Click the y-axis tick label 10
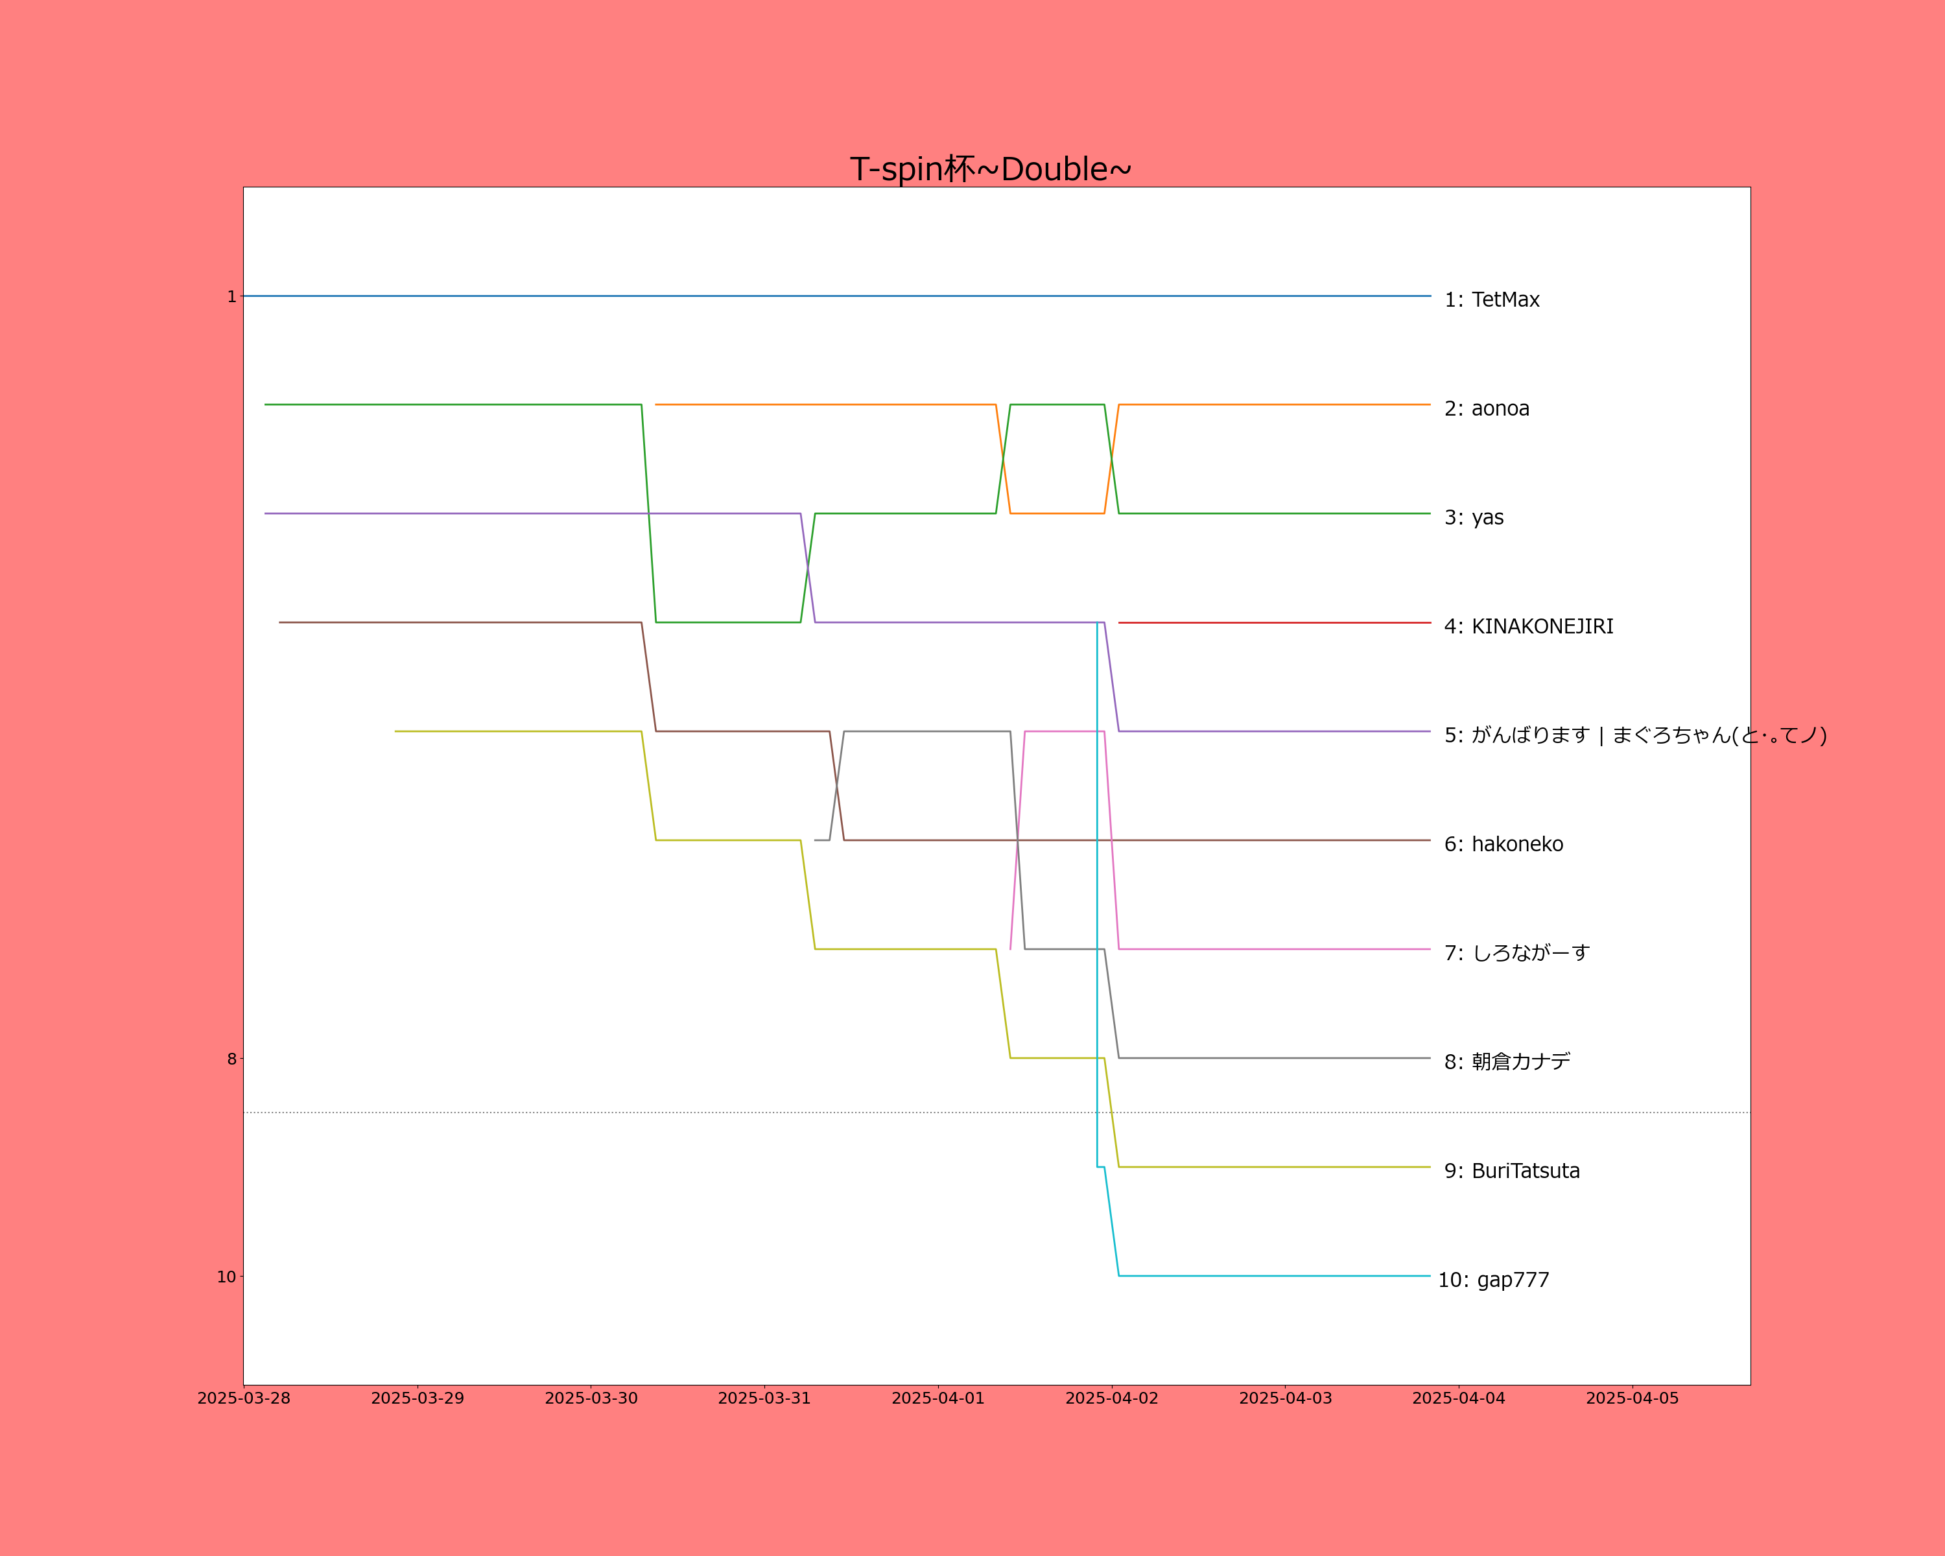 point(226,1277)
